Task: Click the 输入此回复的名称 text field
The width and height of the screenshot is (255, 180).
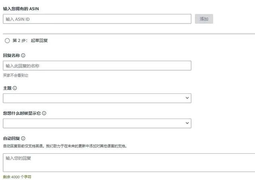Action: coord(97,65)
